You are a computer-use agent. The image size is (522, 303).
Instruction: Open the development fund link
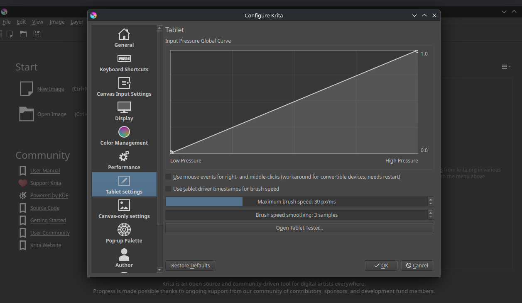click(x=385, y=291)
